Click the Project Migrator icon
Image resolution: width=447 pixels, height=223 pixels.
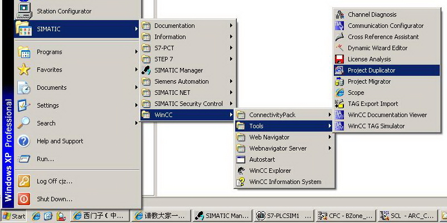click(339, 81)
